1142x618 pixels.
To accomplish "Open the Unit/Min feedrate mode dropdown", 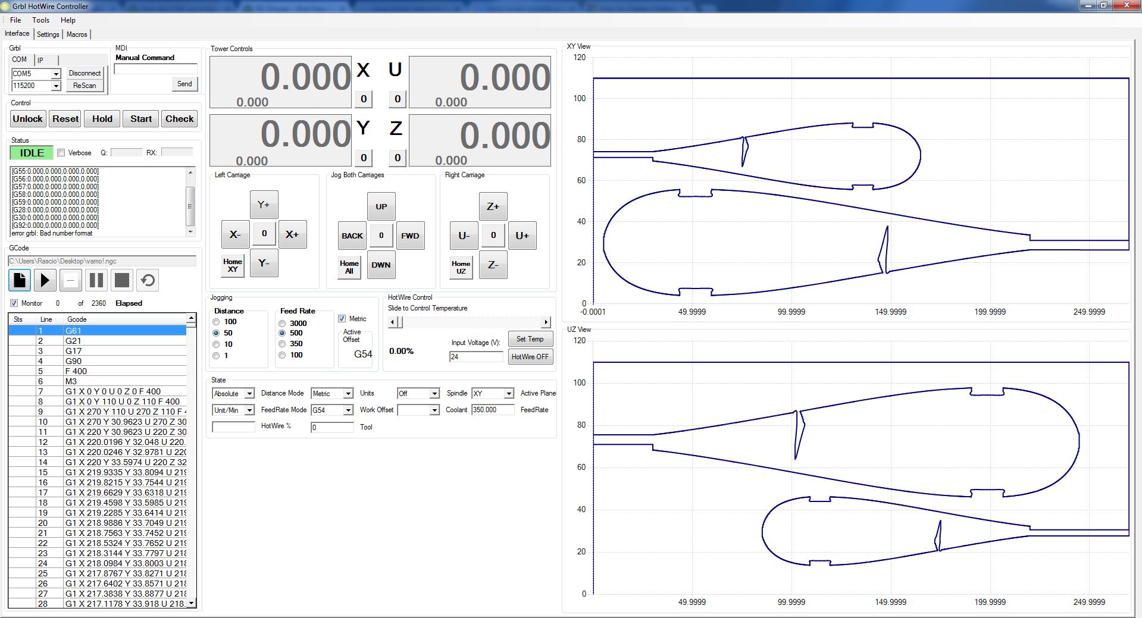I will (x=249, y=410).
